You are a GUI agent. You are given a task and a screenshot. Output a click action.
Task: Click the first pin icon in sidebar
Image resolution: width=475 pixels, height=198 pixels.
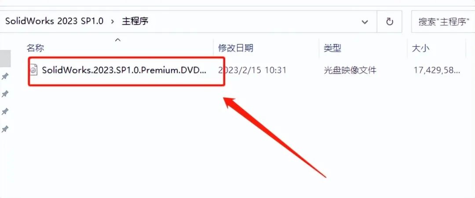click(x=5, y=76)
